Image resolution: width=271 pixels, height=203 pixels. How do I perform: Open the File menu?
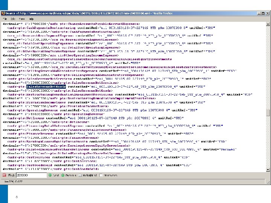point(5,19)
